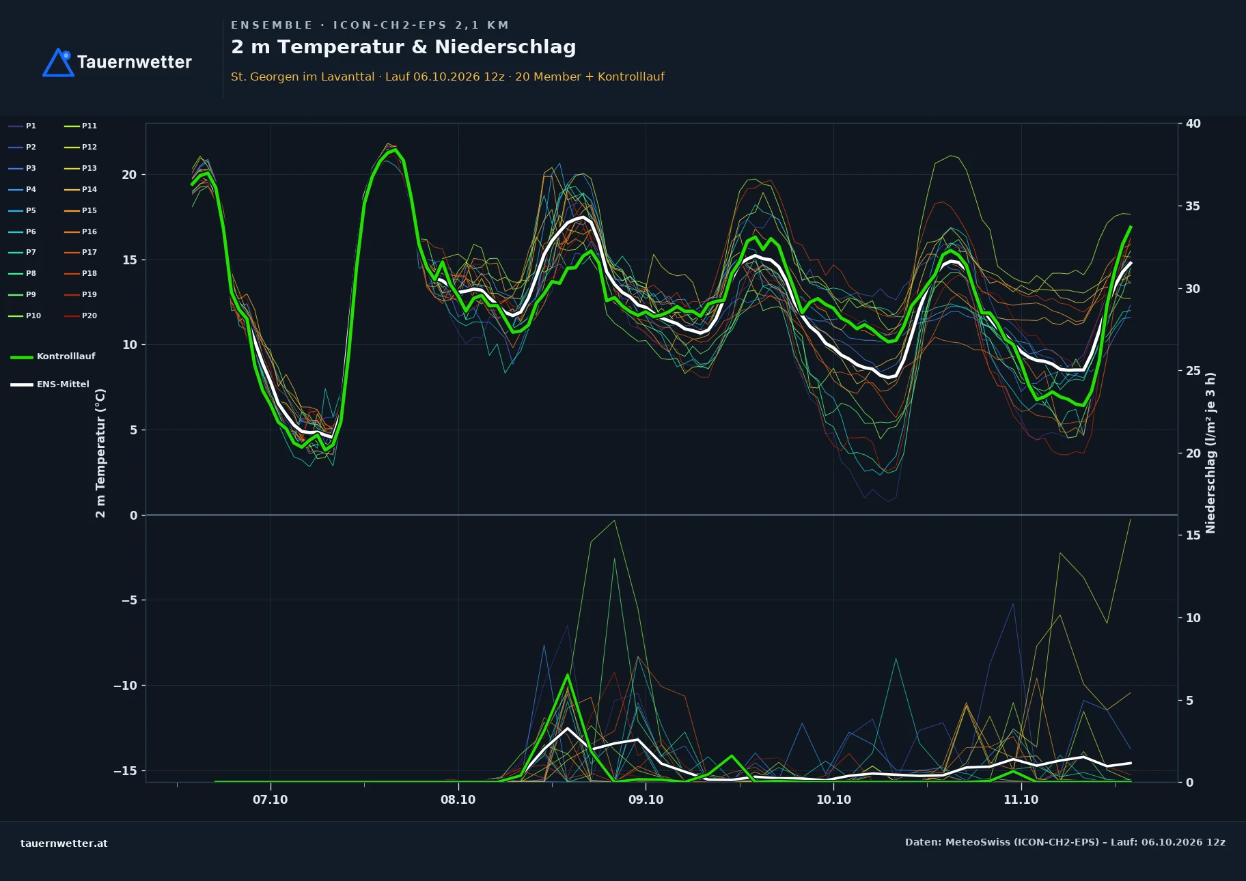Viewport: 1246px width, 881px height.
Task: Toggle the green Kontrolllauf legend entry
Action: pyautogui.click(x=53, y=356)
